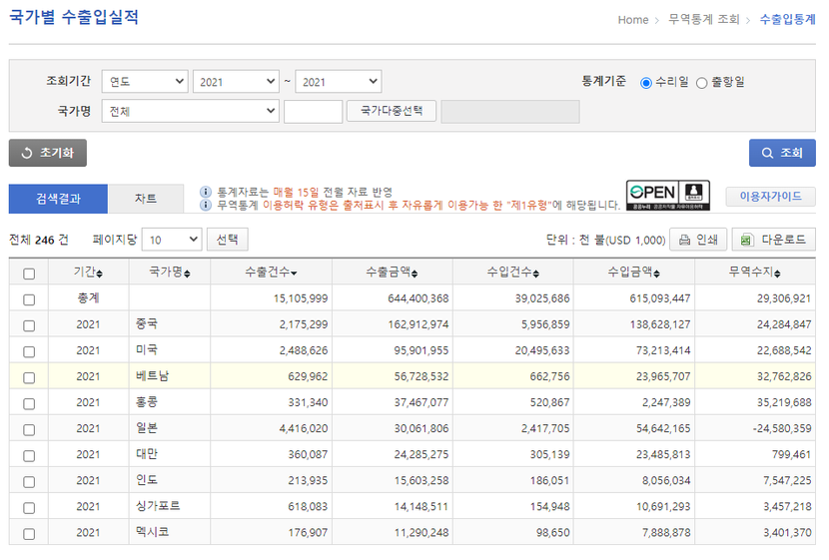Click the 일본 country cell
829x560 pixels.
pos(169,428)
